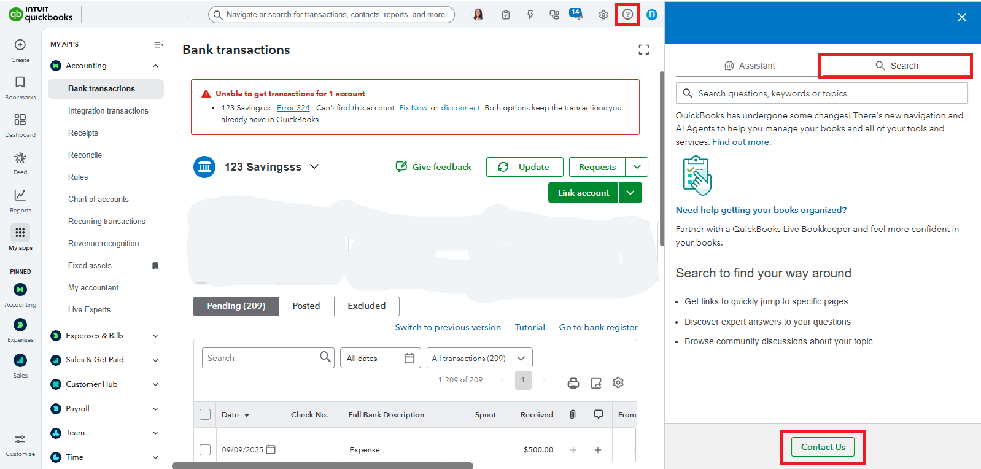The width and height of the screenshot is (981, 469).
Task: Export the transactions list
Action: pyautogui.click(x=596, y=383)
